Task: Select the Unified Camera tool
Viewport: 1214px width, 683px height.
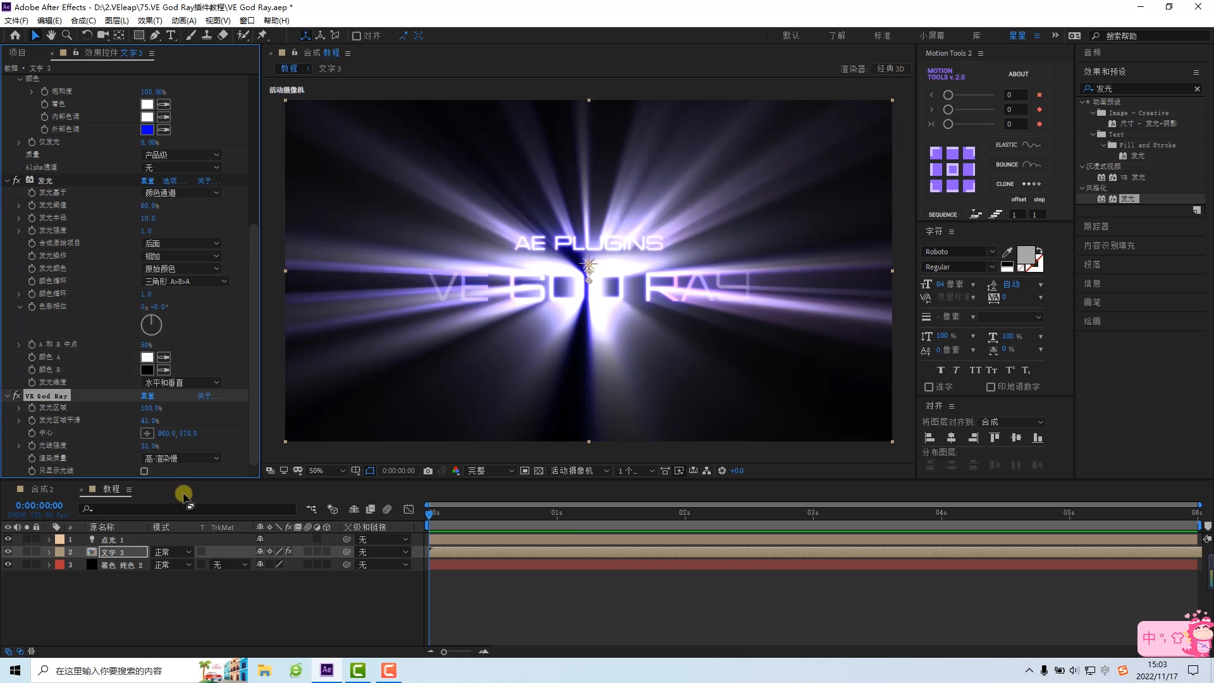Action: (x=102, y=35)
